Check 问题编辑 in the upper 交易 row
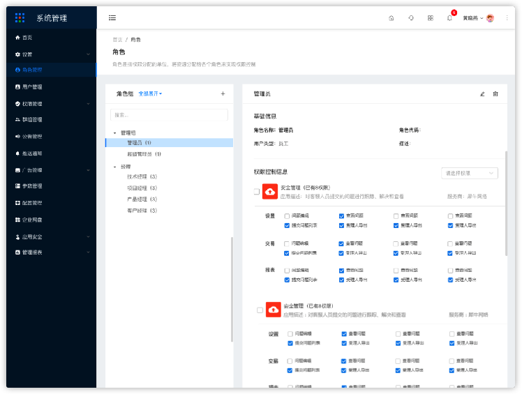The height and width of the screenshot is (394, 522). click(x=287, y=243)
